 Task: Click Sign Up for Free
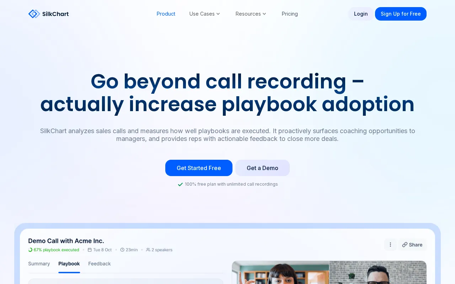(401, 14)
